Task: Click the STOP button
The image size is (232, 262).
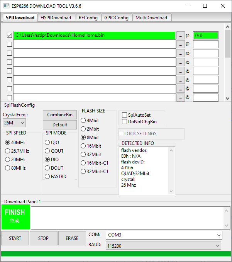Action: pyautogui.click(x=43, y=238)
